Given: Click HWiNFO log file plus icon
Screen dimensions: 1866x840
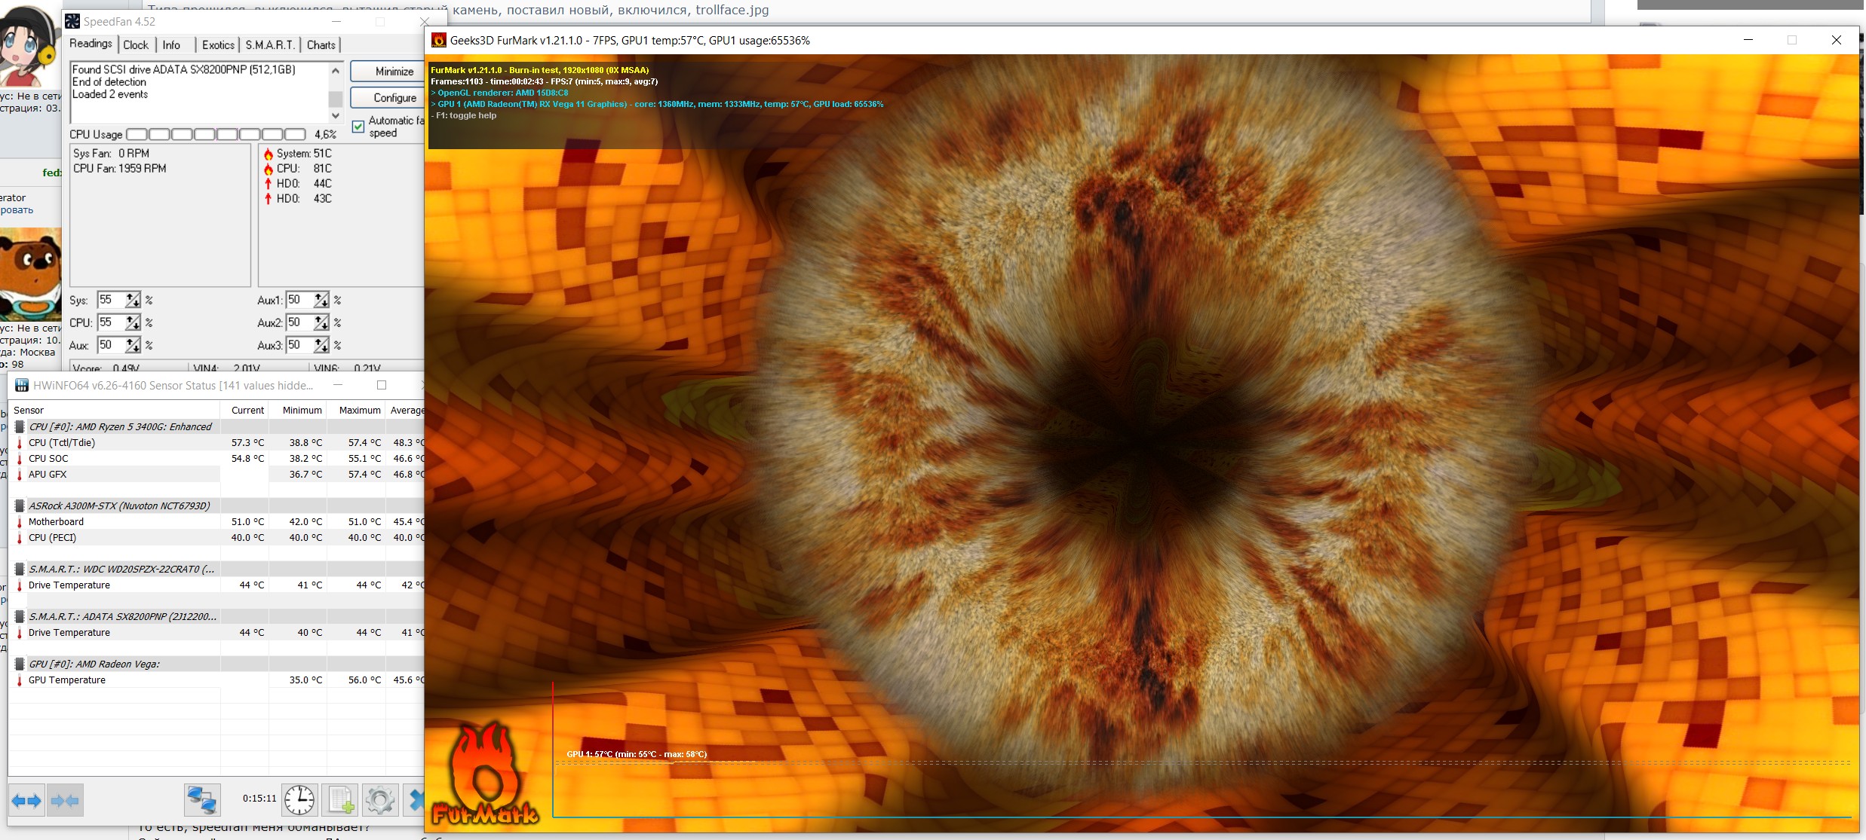Looking at the screenshot, I should click(x=339, y=800).
